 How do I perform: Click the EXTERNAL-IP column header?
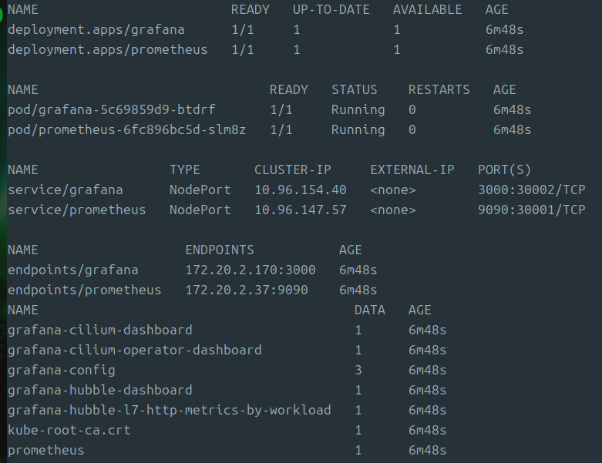tap(412, 170)
